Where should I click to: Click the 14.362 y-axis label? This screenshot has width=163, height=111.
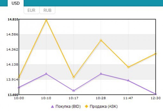coord(12,50)
